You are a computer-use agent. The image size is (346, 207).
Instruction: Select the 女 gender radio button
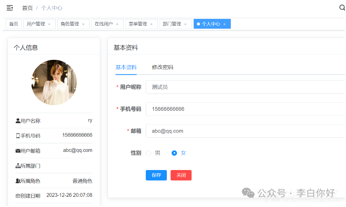(174, 153)
